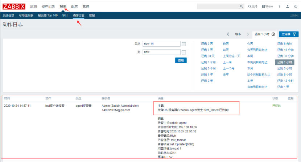Select 去年 time range
301x162 pixels.
[x=226, y=74]
